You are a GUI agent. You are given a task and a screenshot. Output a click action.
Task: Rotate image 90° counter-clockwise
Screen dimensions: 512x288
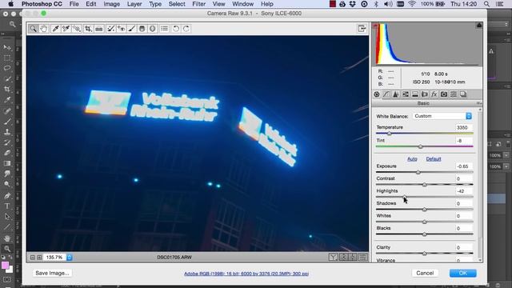coord(176,29)
